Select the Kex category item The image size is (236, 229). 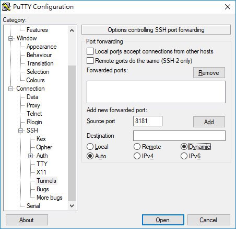pyautogui.click(x=41, y=139)
